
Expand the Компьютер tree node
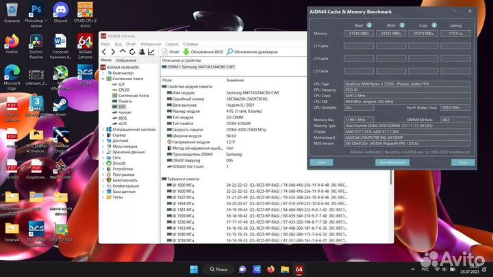pyautogui.click(x=103, y=73)
